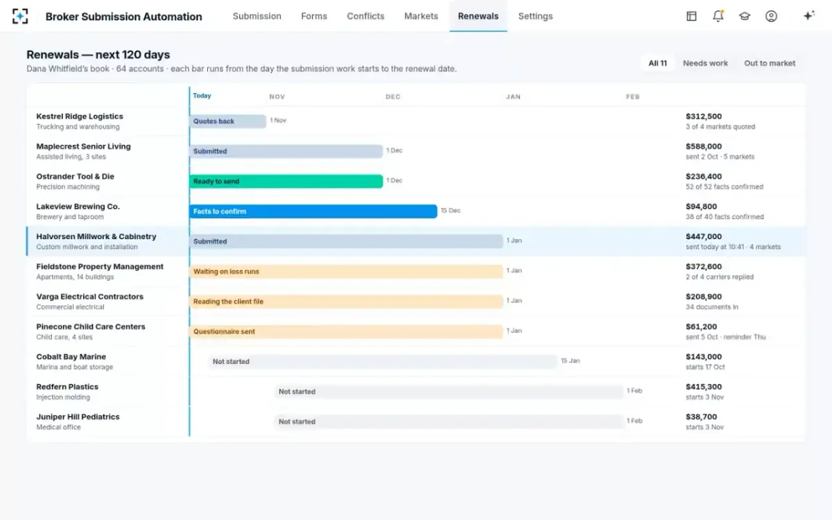832x520 pixels.
Task: Click the $94,800 premium value
Action: pyautogui.click(x=702, y=207)
